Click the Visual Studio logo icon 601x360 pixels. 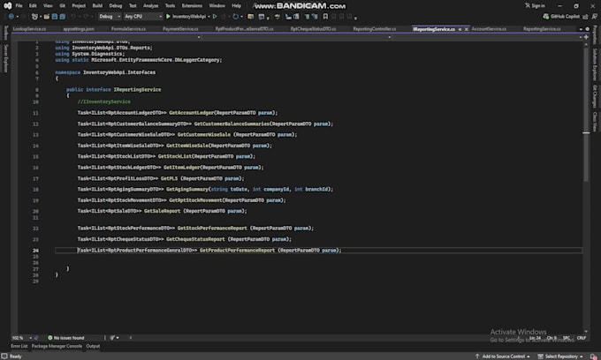click(x=7, y=6)
